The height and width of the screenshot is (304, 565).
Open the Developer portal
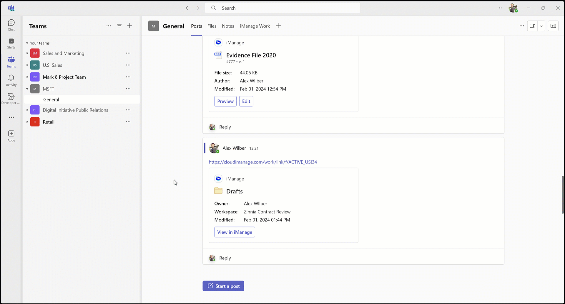coord(11,98)
